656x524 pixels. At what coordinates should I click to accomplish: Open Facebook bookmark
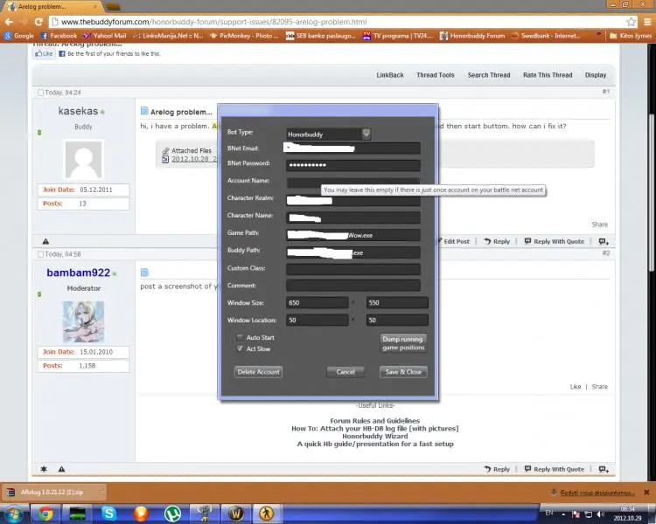point(59,36)
